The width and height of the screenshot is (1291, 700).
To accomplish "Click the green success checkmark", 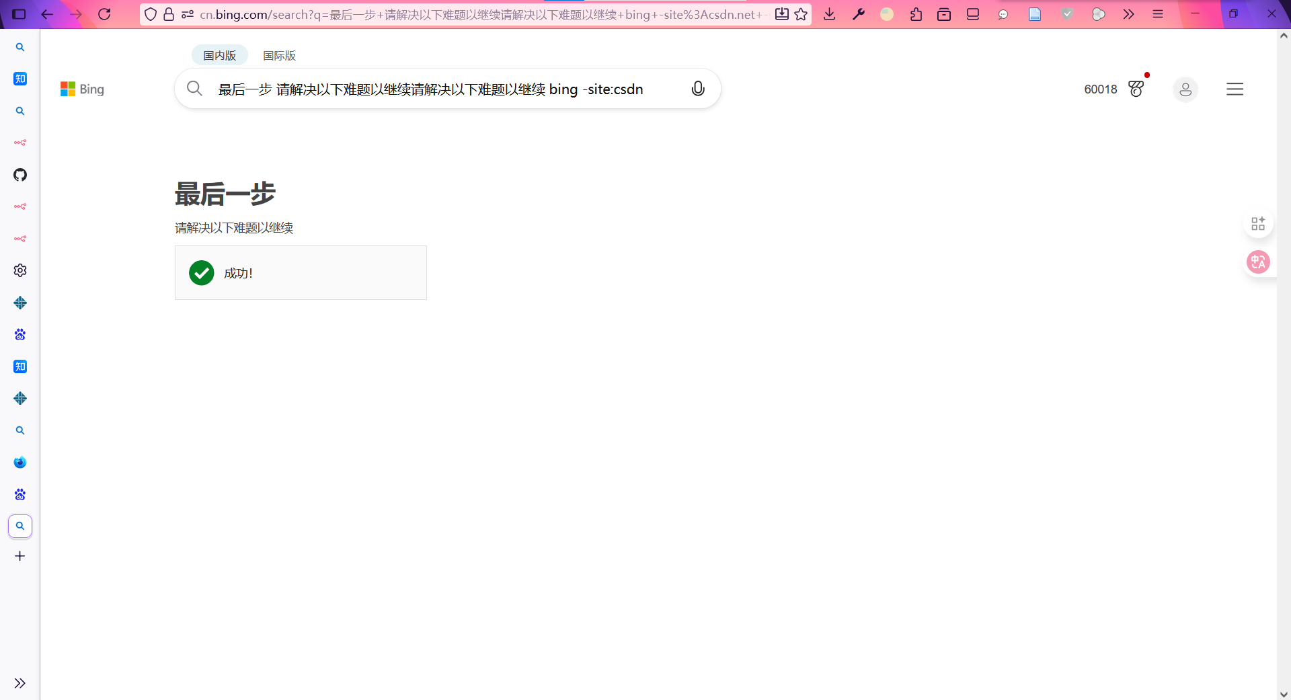I will coord(201,273).
